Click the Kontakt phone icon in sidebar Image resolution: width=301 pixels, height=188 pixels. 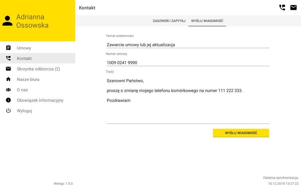pos(8,58)
